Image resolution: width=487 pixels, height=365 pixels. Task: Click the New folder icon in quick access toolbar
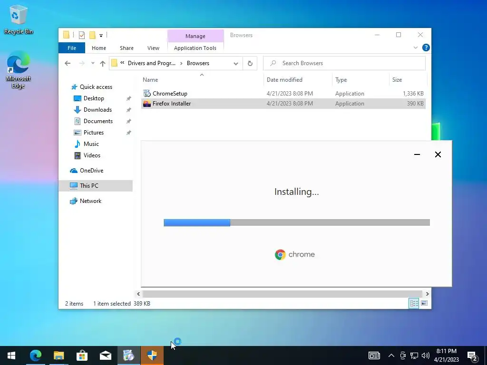(x=92, y=35)
